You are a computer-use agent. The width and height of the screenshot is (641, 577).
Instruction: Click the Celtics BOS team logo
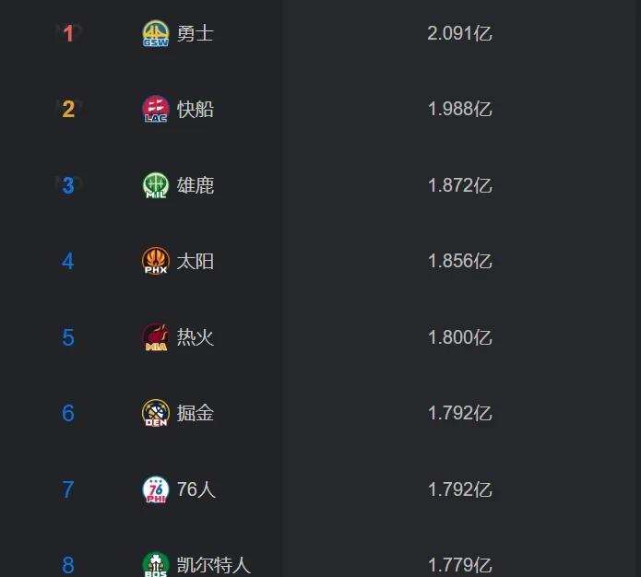click(x=155, y=564)
